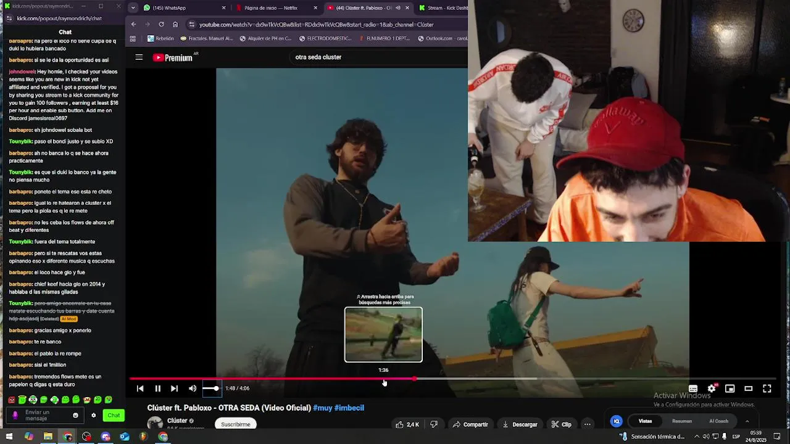The height and width of the screenshot is (444, 790).
Task: Skip to next video in player
Action: [174, 388]
